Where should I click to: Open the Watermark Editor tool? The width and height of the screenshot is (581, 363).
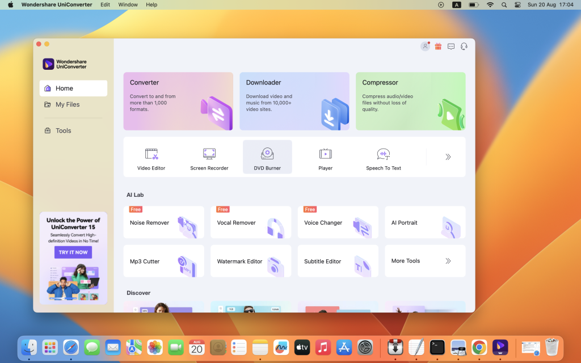point(250,261)
